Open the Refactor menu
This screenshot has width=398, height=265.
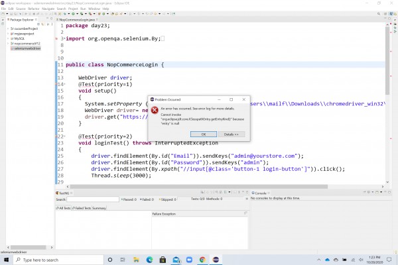34,9
